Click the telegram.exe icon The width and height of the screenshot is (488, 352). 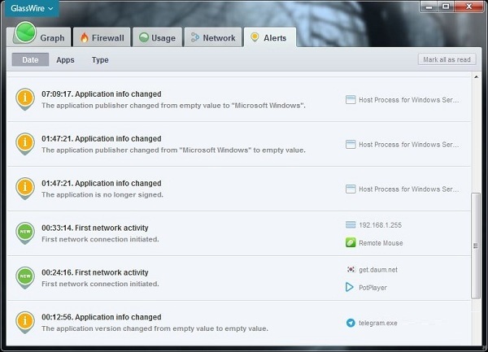tap(351, 323)
